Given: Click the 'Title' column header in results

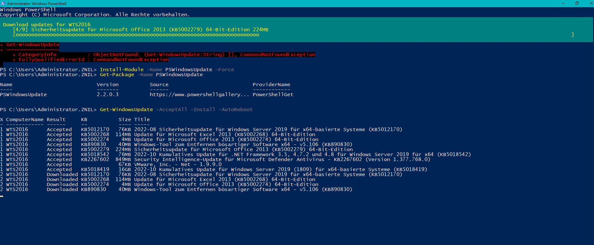Looking at the screenshot, I should tap(142, 120).
